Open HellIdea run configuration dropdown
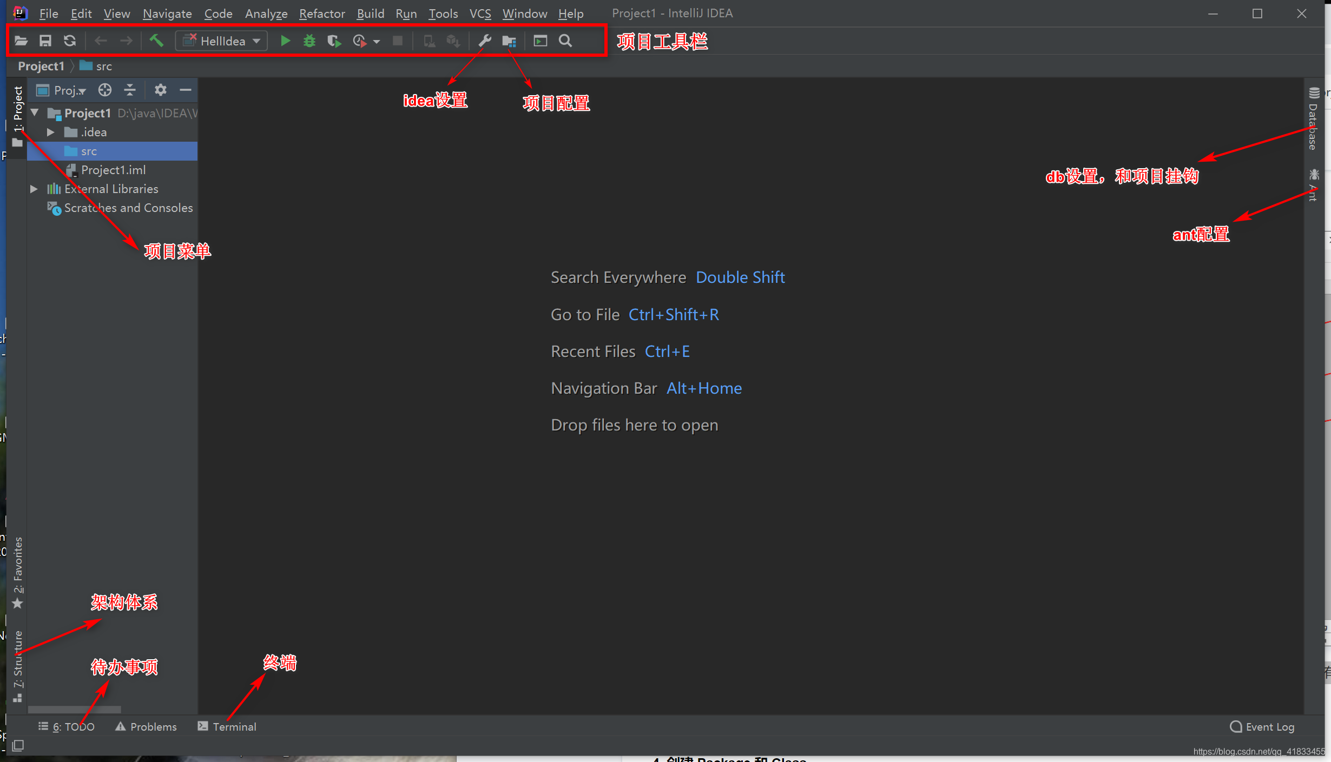 pos(222,41)
